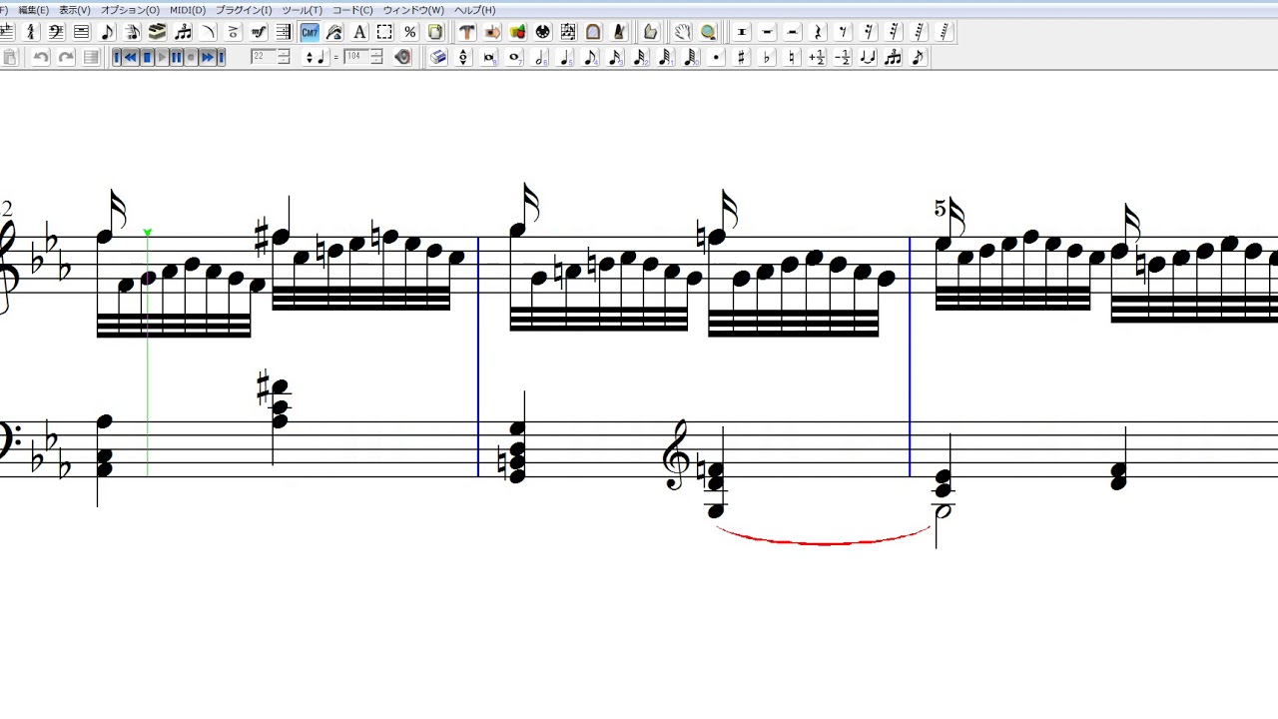Toggle the grace note button
Viewport: 1278px width, 719px height.
(x=918, y=57)
